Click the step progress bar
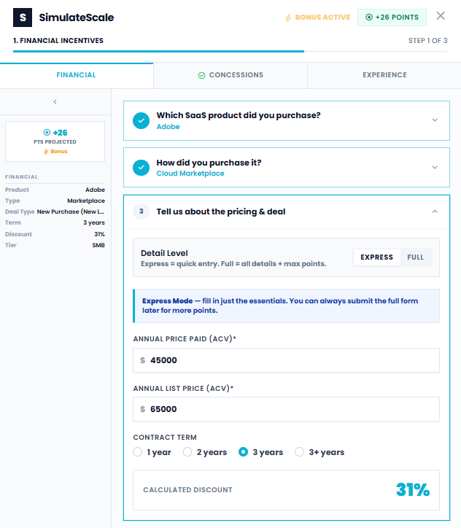The width and height of the screenshot is (461, 528). click(x=230, y=52)
